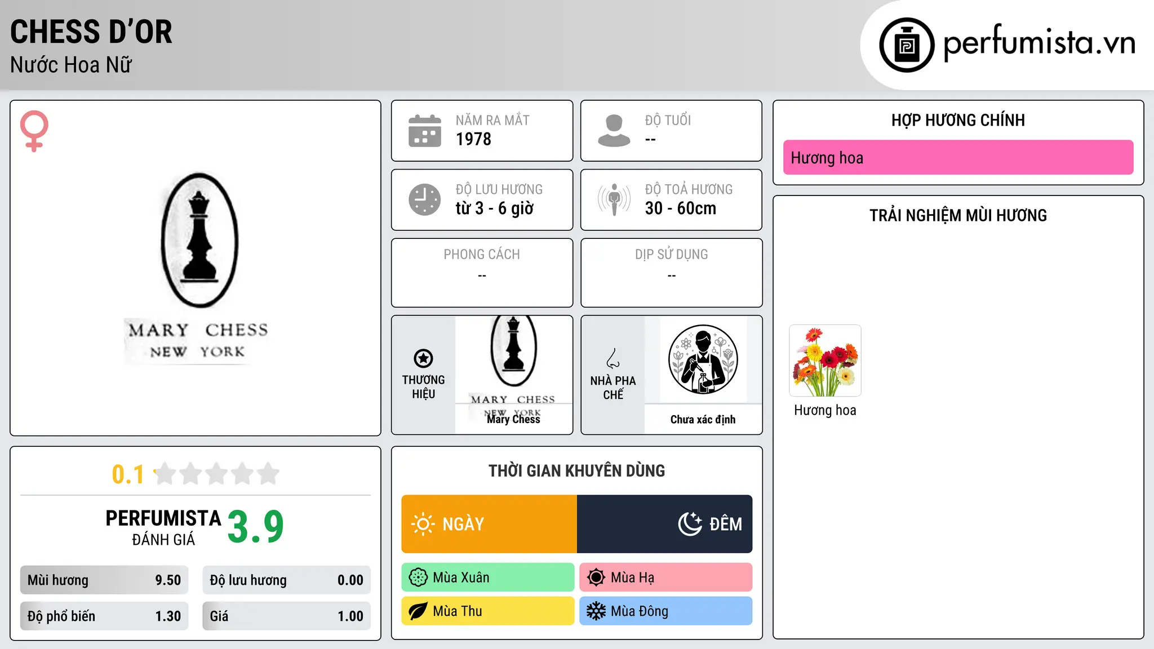Screen dimensions: 1154x649
Task: Click the Độ lưu hương 0.00 score bar
Action: click(x=287, y=580)
